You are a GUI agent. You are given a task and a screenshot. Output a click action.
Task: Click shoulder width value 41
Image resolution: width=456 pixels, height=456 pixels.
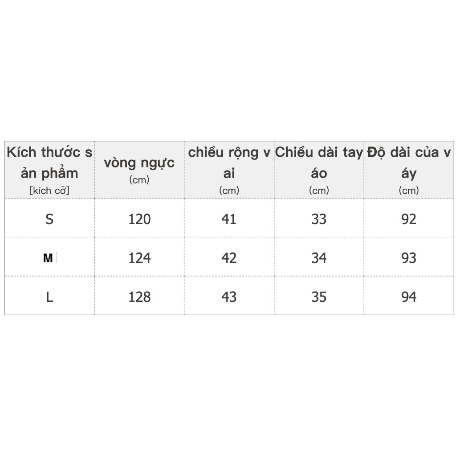pyautogui.click(x=229, y=218)
